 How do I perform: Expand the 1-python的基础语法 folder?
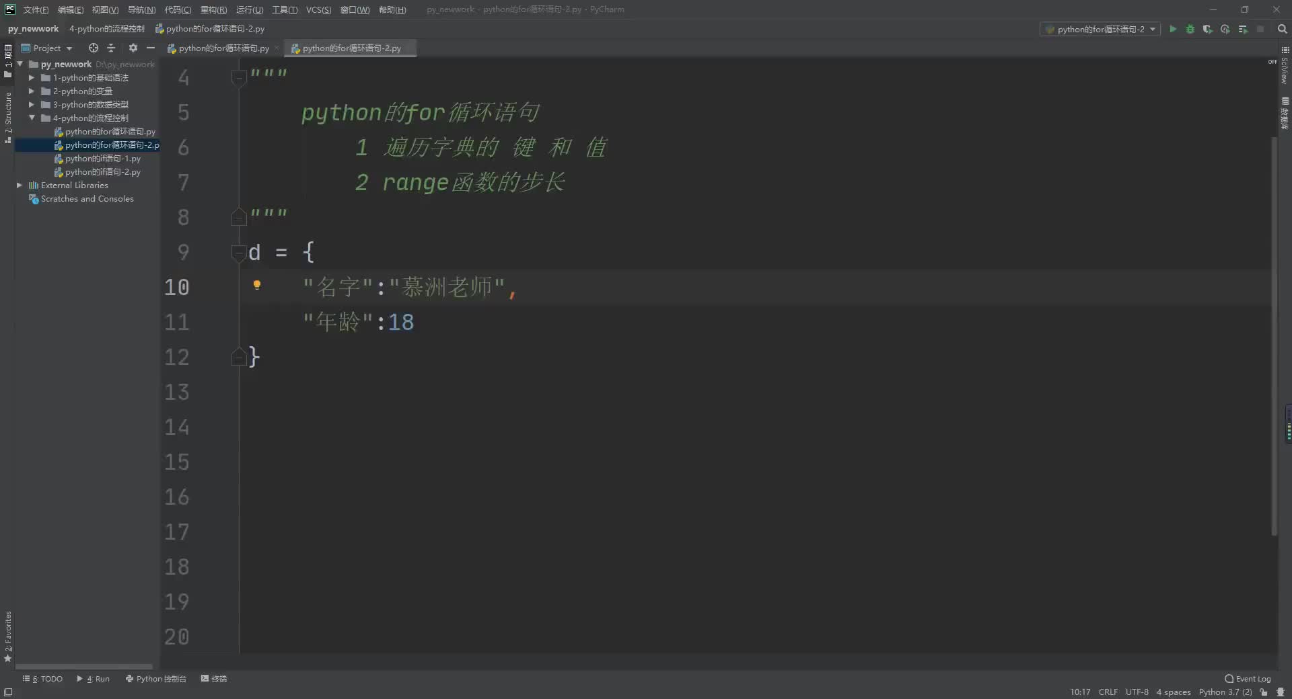pyautogui.click(x=32, y=77)
